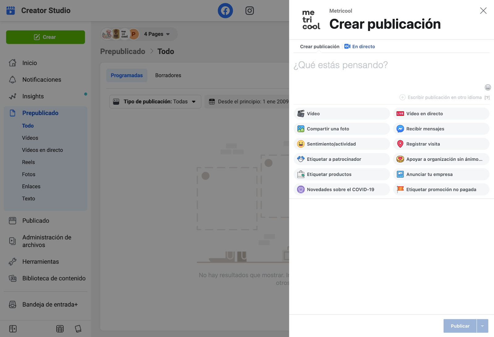Open Insights from the sidebar
494x337 pixels.
click(33, 96)
